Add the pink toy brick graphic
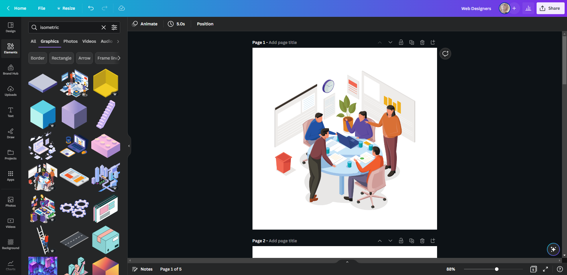 pos(106,146)
